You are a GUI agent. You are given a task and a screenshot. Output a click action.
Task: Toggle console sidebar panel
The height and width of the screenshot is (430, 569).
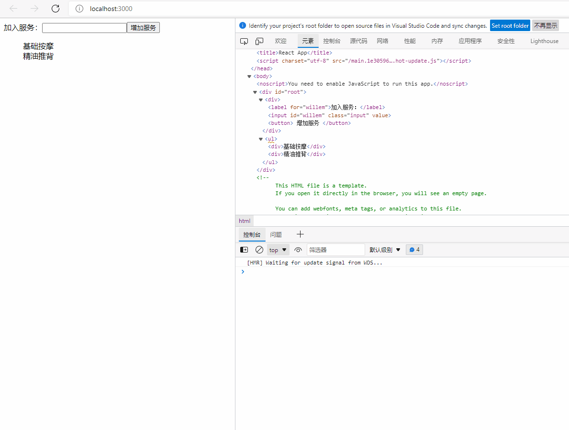tap(244, 250)
